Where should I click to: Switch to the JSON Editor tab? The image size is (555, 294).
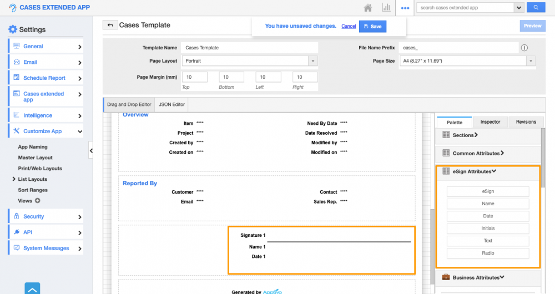tap(173, 104)
